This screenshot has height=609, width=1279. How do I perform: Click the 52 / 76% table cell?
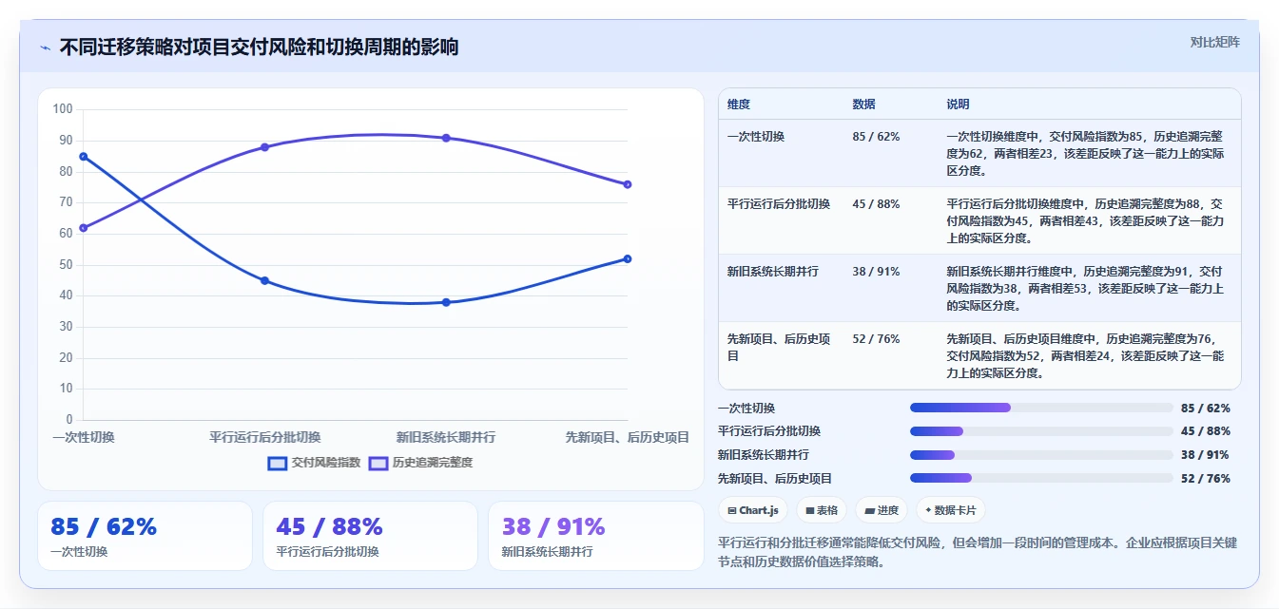876,339
